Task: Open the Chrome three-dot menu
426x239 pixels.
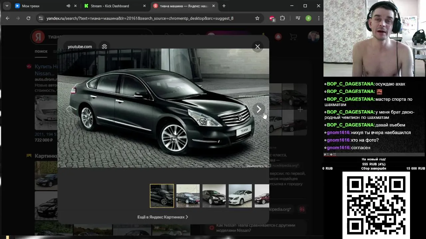Action: [x=319, y=18]
